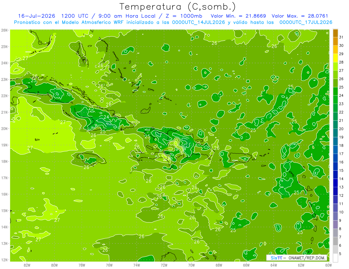
Task: Select the valid-until time "0000UTC_17JUL2026"
Action: click(306, 22)
